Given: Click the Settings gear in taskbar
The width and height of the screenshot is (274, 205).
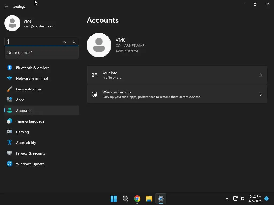Looking at the screenshot, I should [x=161, y=199].
